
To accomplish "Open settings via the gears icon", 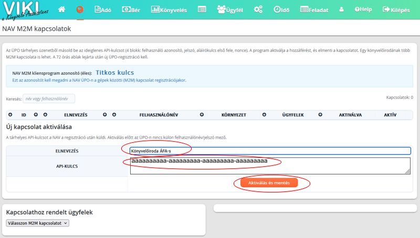I will pos(258,9).
